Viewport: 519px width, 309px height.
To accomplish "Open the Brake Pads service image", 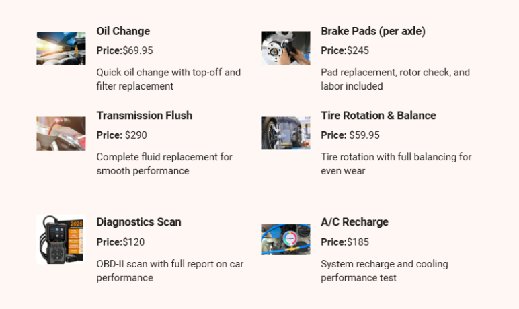I will (285, 48).
